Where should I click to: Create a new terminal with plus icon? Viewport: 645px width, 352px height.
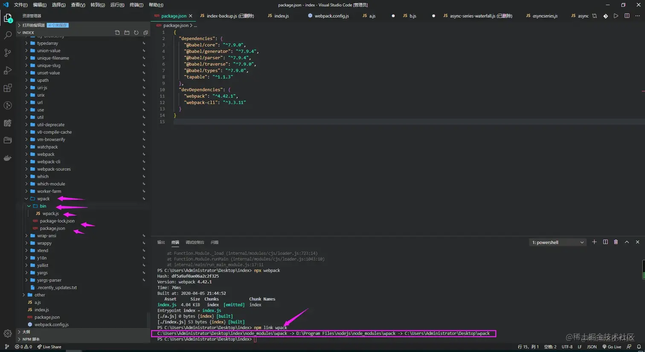(594, 242)
